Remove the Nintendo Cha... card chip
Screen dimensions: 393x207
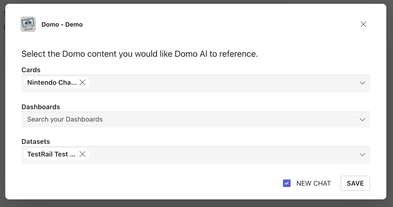[83, 83]
